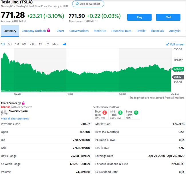
Task: Open View all chart patterns link
Action: tap(15, 119)
